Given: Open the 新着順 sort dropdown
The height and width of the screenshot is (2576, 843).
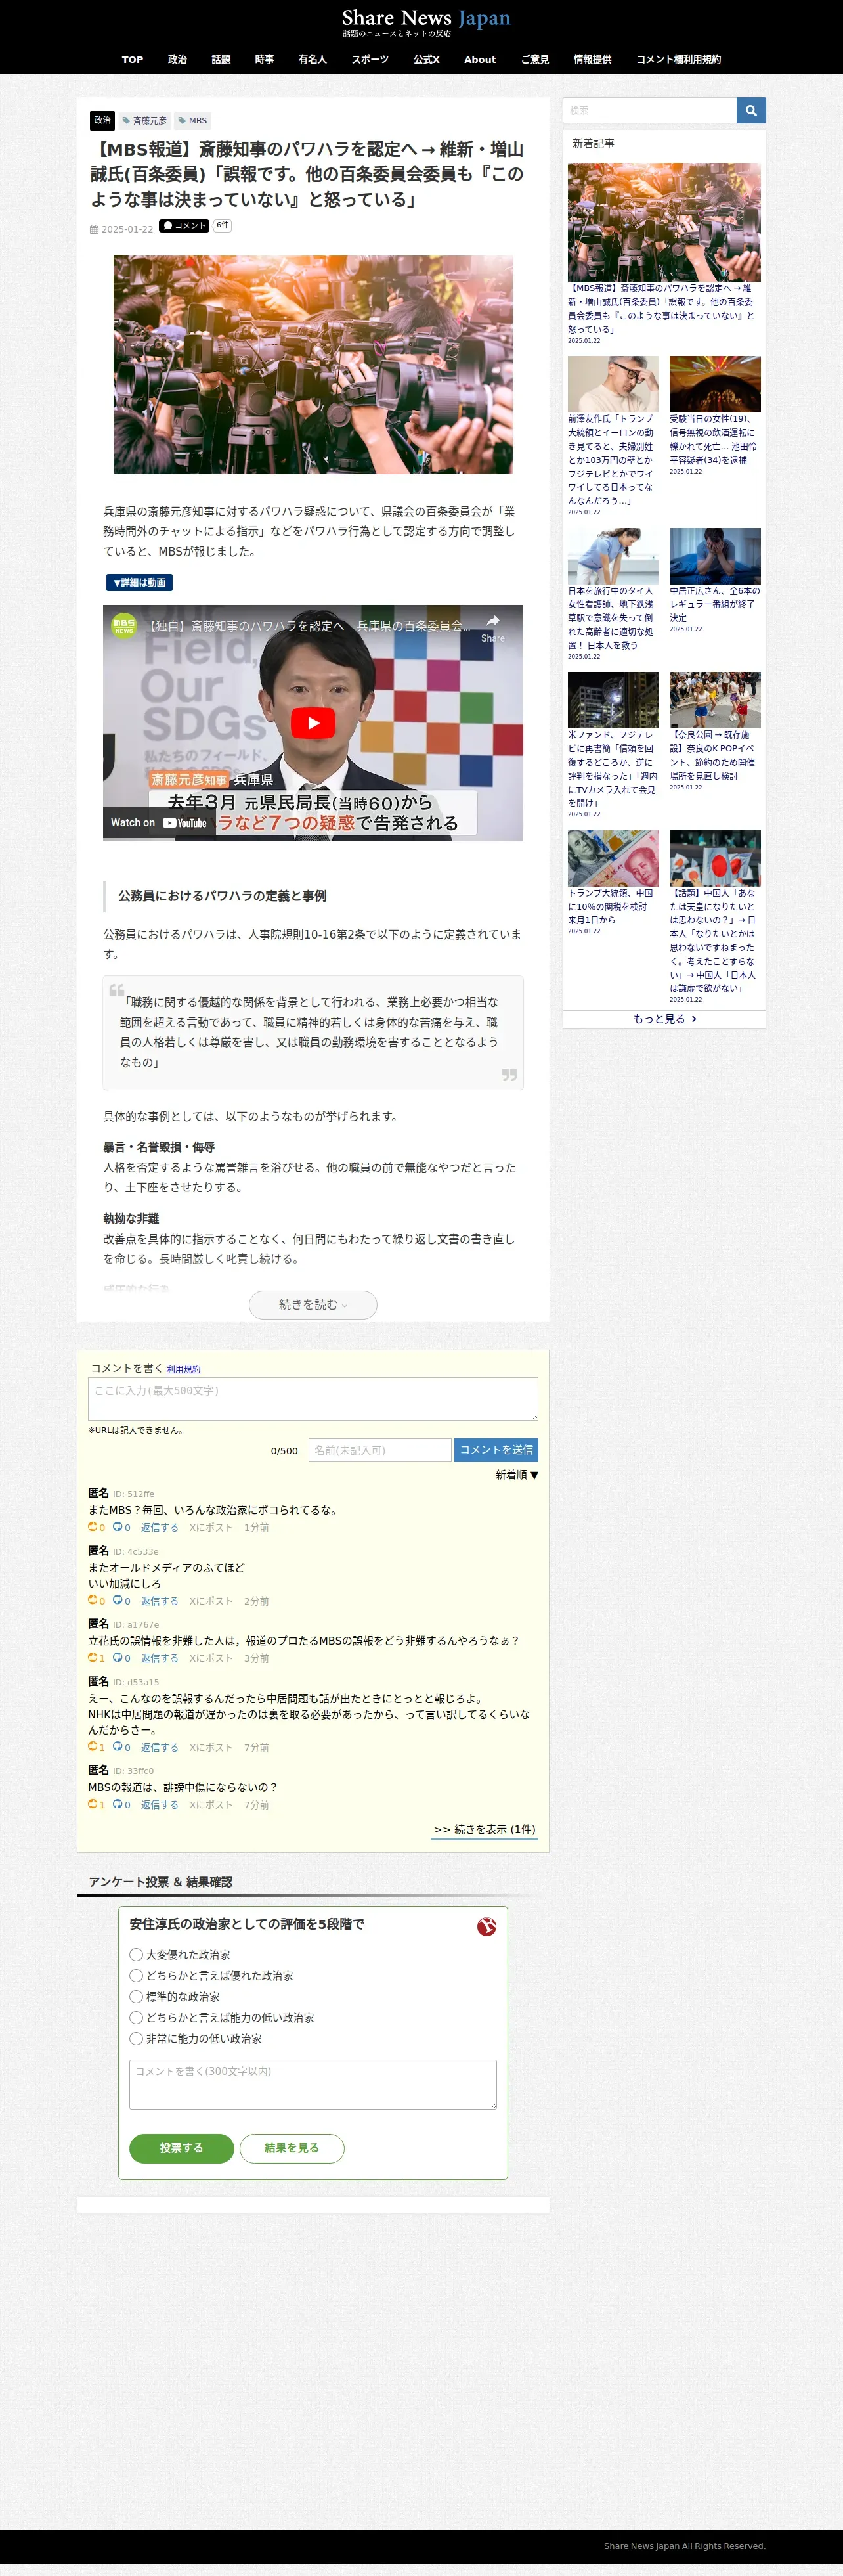Looking at the screenshot, I should (x=517, y=1474).
